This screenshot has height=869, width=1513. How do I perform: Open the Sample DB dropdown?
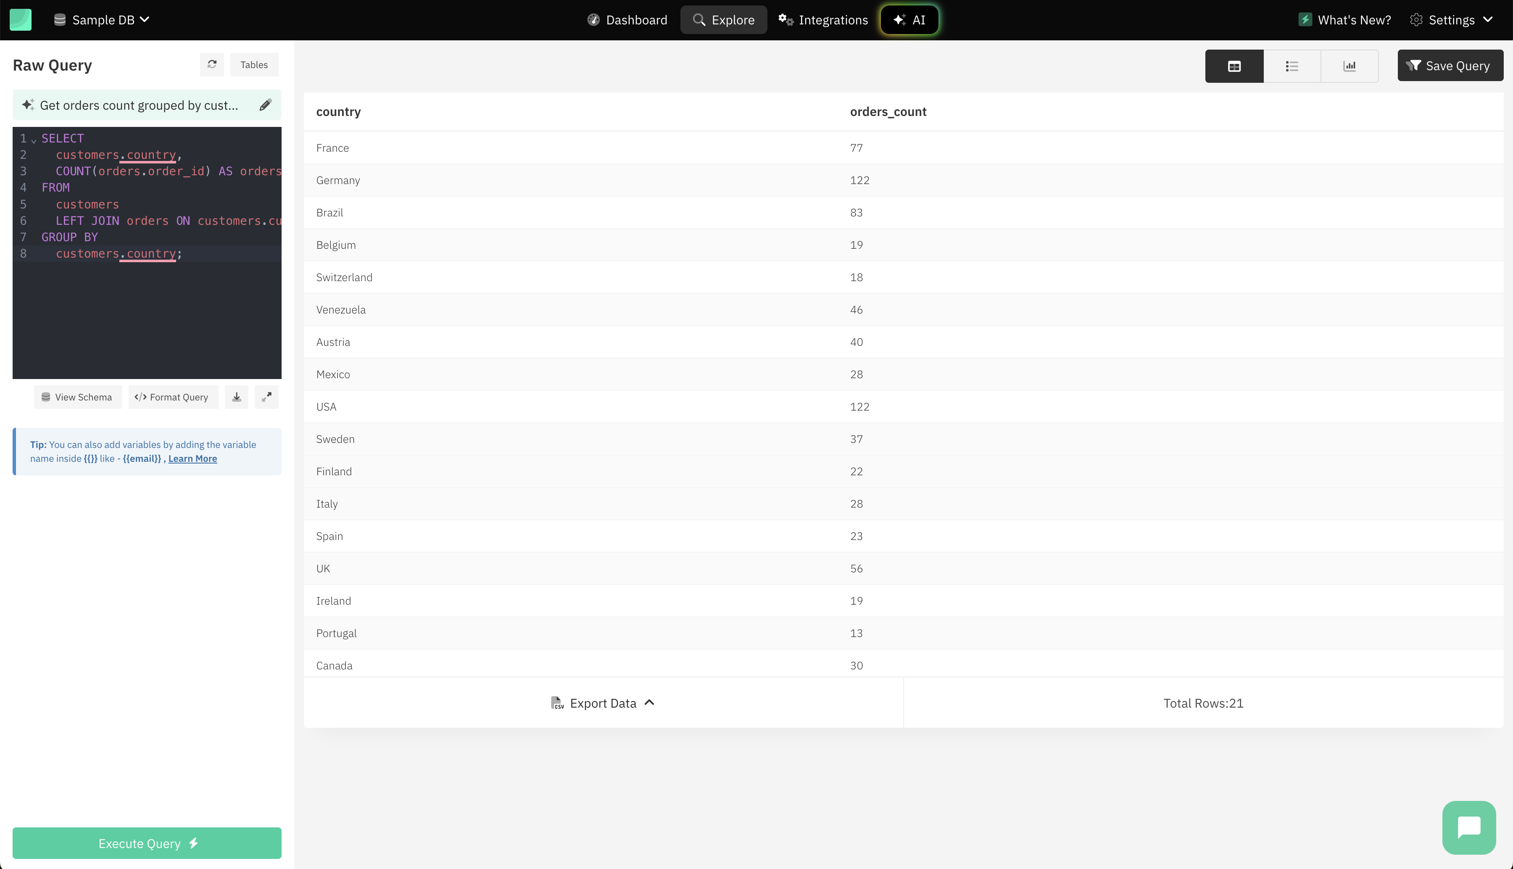point(104,20)
